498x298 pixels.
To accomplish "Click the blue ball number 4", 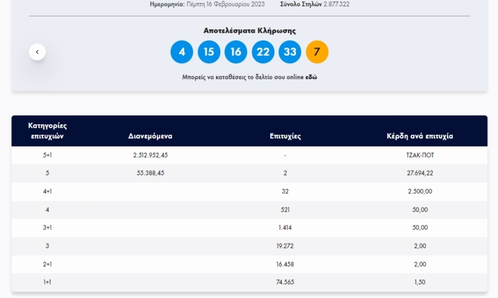I will [x=182, y=52].
